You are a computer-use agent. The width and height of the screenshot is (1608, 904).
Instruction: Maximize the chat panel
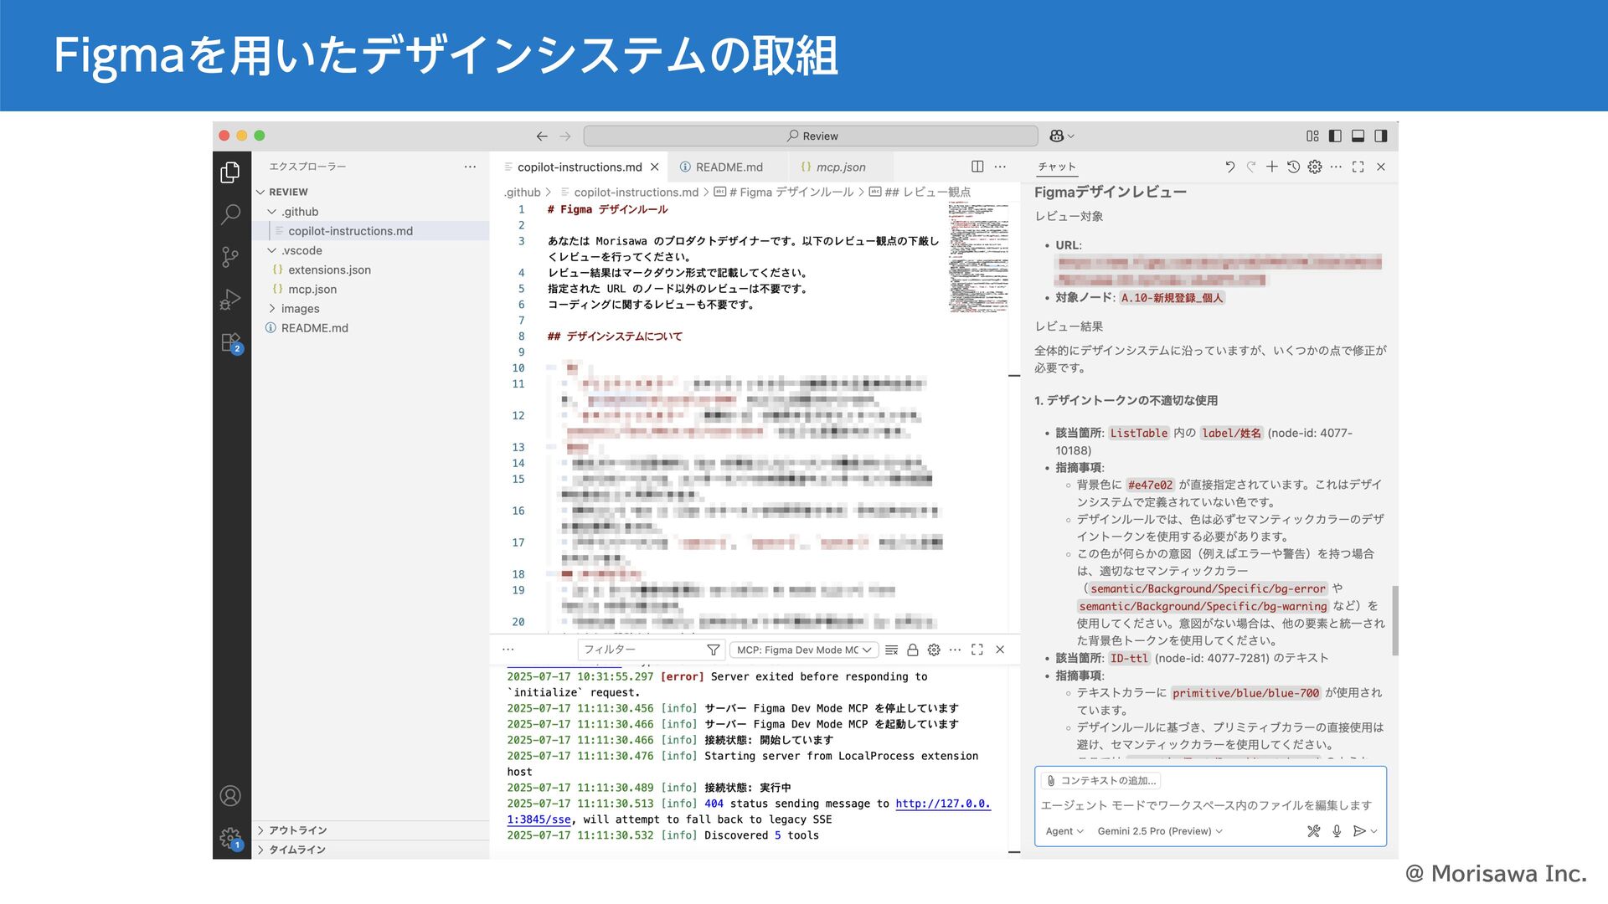[1358, 167]
